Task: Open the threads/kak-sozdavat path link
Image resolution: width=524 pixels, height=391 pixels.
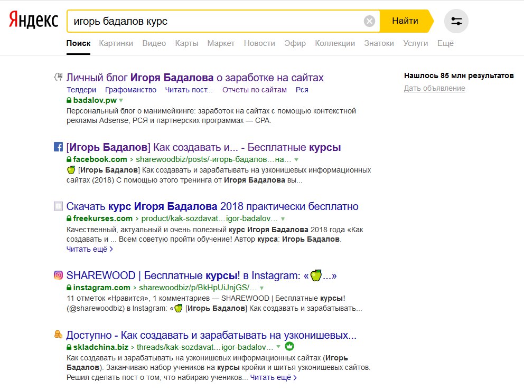Action: [x=205, y=347]
